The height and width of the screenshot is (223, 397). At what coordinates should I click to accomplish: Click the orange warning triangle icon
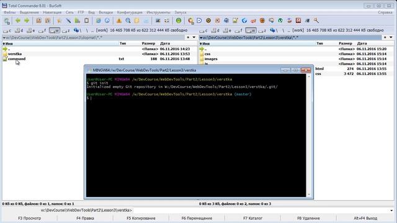click(119, 20)
